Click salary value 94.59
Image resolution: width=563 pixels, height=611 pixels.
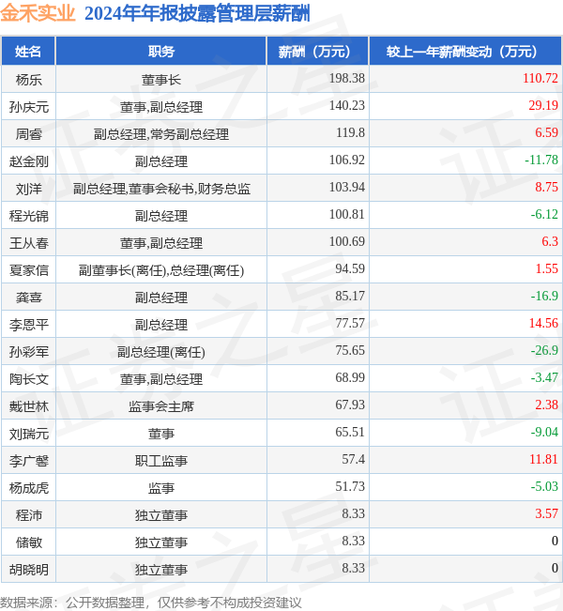pyautogui.click(x=350, y=268)
